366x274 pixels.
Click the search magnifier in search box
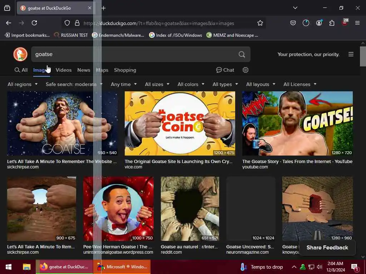[x=242, y=54]
